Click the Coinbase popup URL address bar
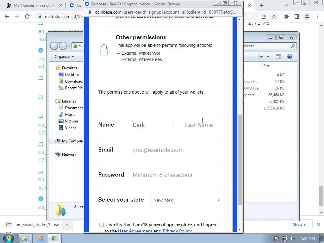This screenshot has height=243, width=324. tap(165, 12)
